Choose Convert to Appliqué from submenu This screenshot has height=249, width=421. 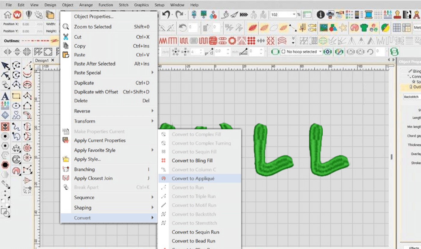193,179
